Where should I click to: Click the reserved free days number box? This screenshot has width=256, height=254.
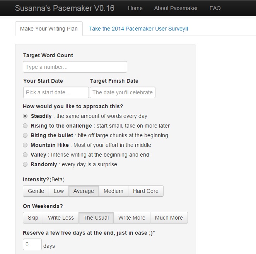pos(32,245)
